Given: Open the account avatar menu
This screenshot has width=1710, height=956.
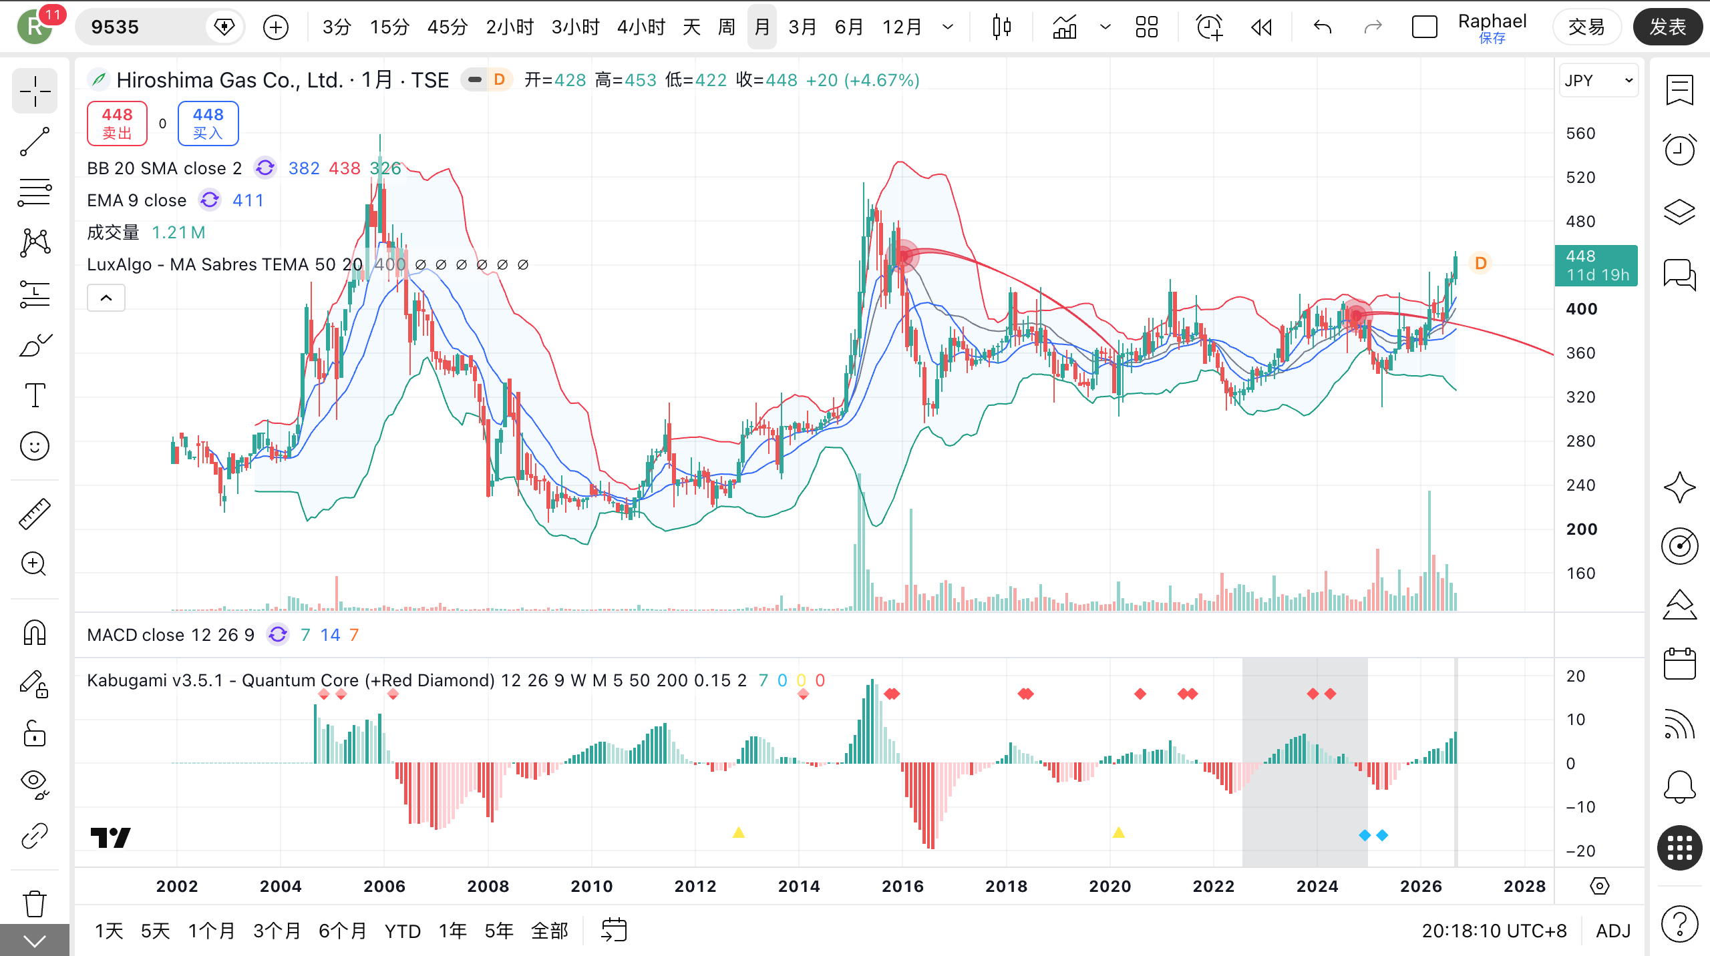Looking at the screenshot, I should (35, 27).
